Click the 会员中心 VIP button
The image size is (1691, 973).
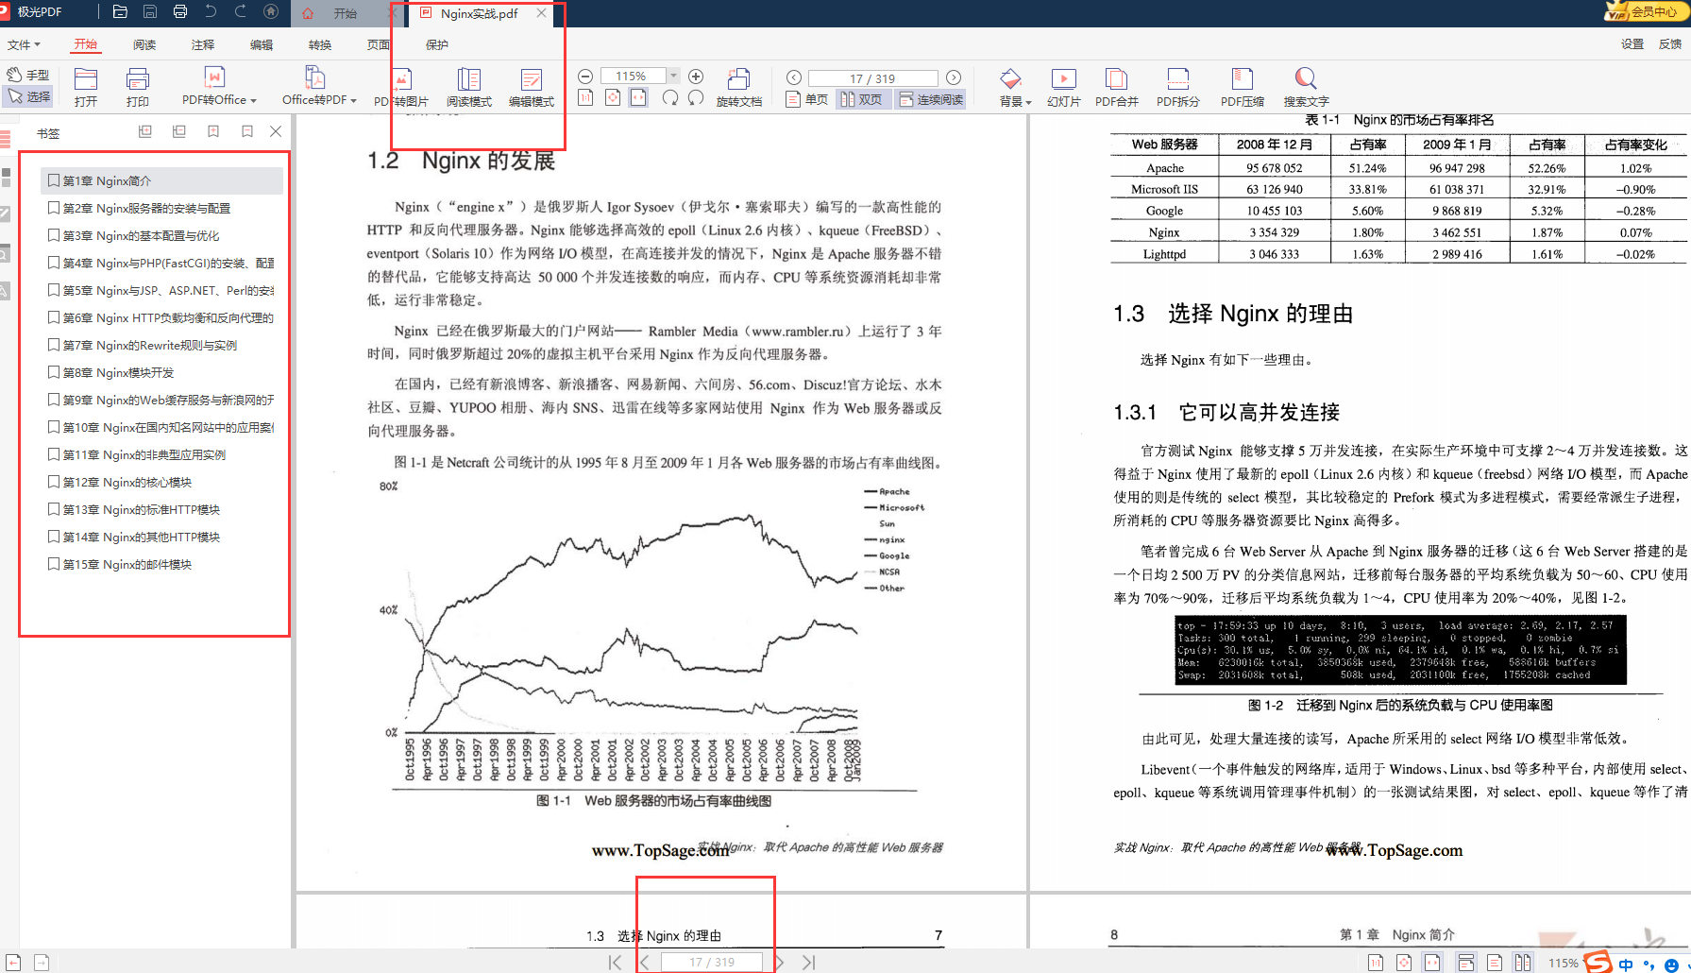pos(1647,13)
